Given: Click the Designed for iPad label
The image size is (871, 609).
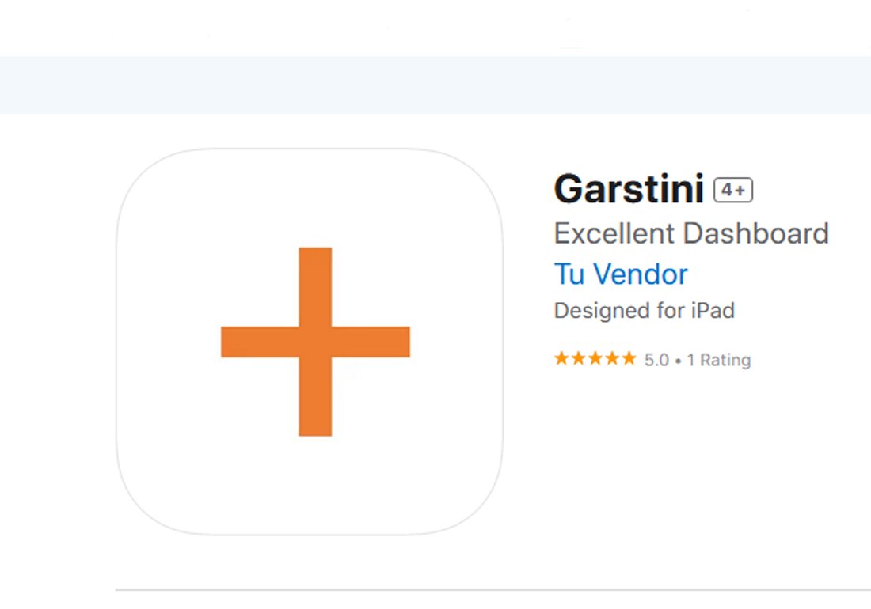Looking at the screenshot, I should 645,311.
